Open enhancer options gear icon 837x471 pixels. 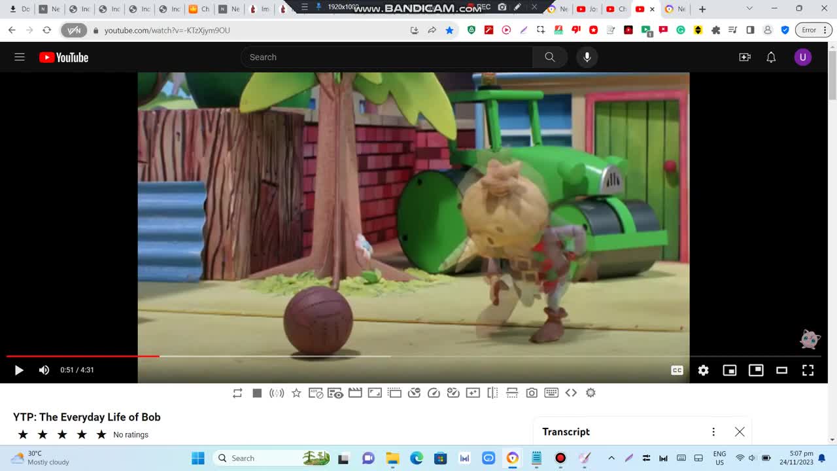(x=590, y=392)
